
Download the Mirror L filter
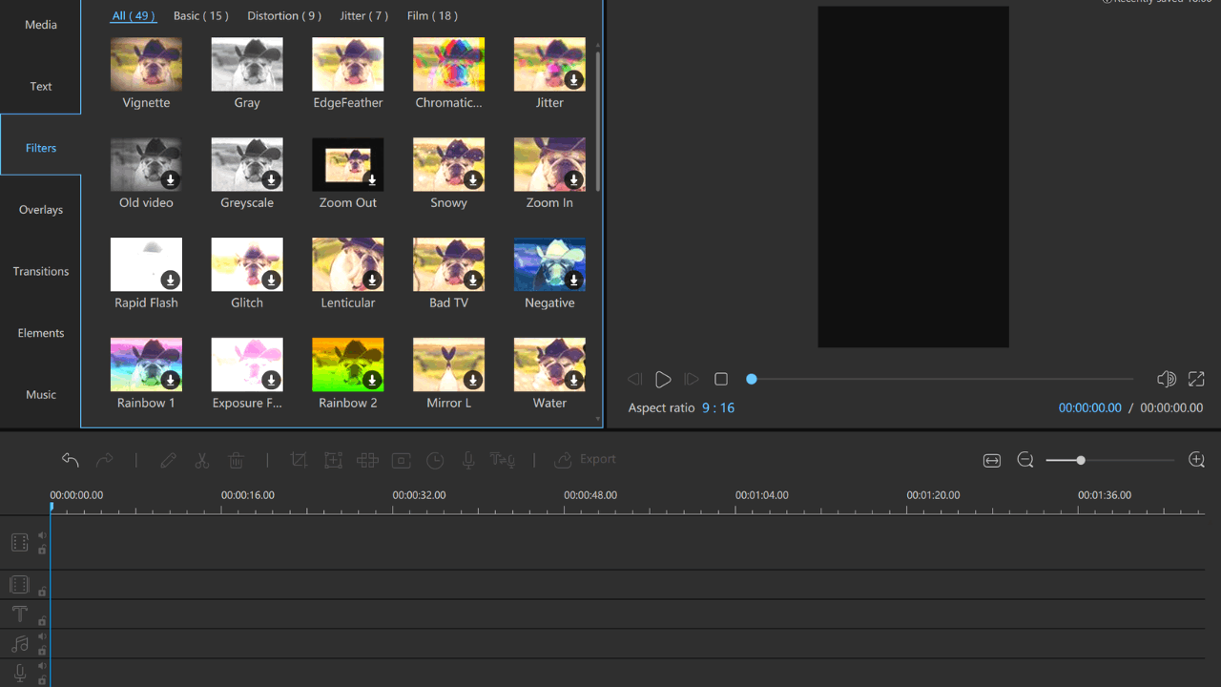tap(473, 380)
